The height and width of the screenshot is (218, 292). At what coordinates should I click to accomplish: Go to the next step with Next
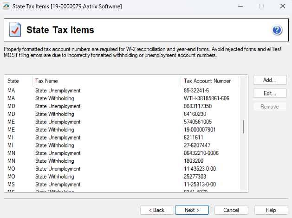(192, 210)
